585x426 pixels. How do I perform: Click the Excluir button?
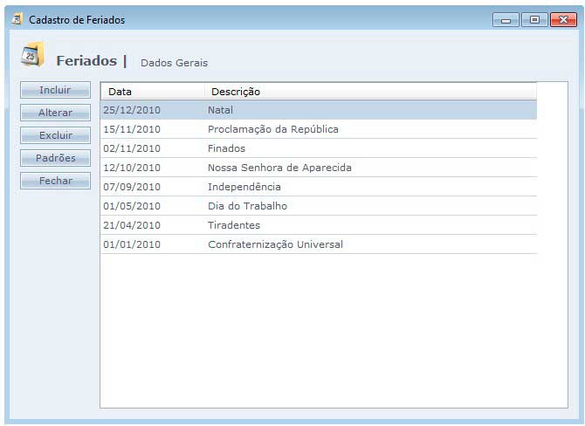(55, 135)
